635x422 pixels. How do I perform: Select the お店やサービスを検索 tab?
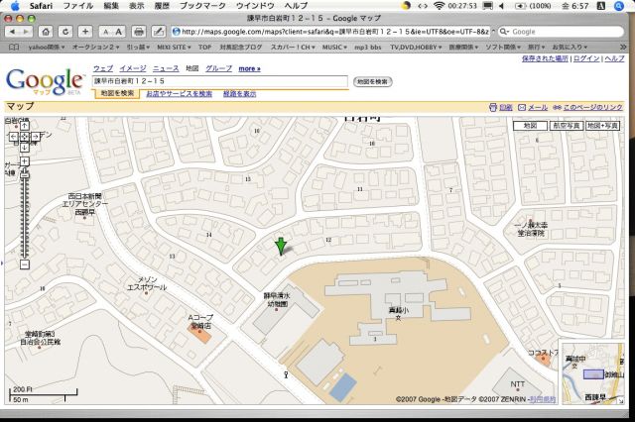tap(179, 93)
